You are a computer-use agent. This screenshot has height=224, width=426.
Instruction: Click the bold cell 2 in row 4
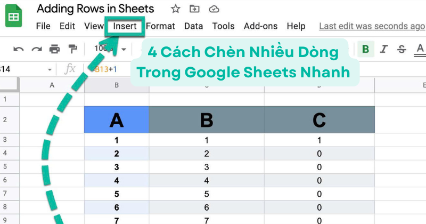pyautogui.click(x=117, y=154)
